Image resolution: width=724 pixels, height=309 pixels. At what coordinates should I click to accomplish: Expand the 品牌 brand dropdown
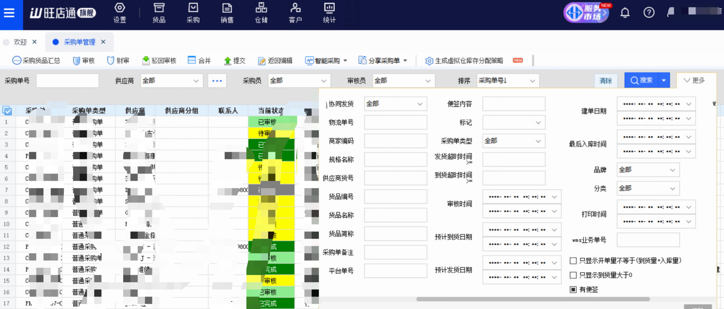(648, 170)
